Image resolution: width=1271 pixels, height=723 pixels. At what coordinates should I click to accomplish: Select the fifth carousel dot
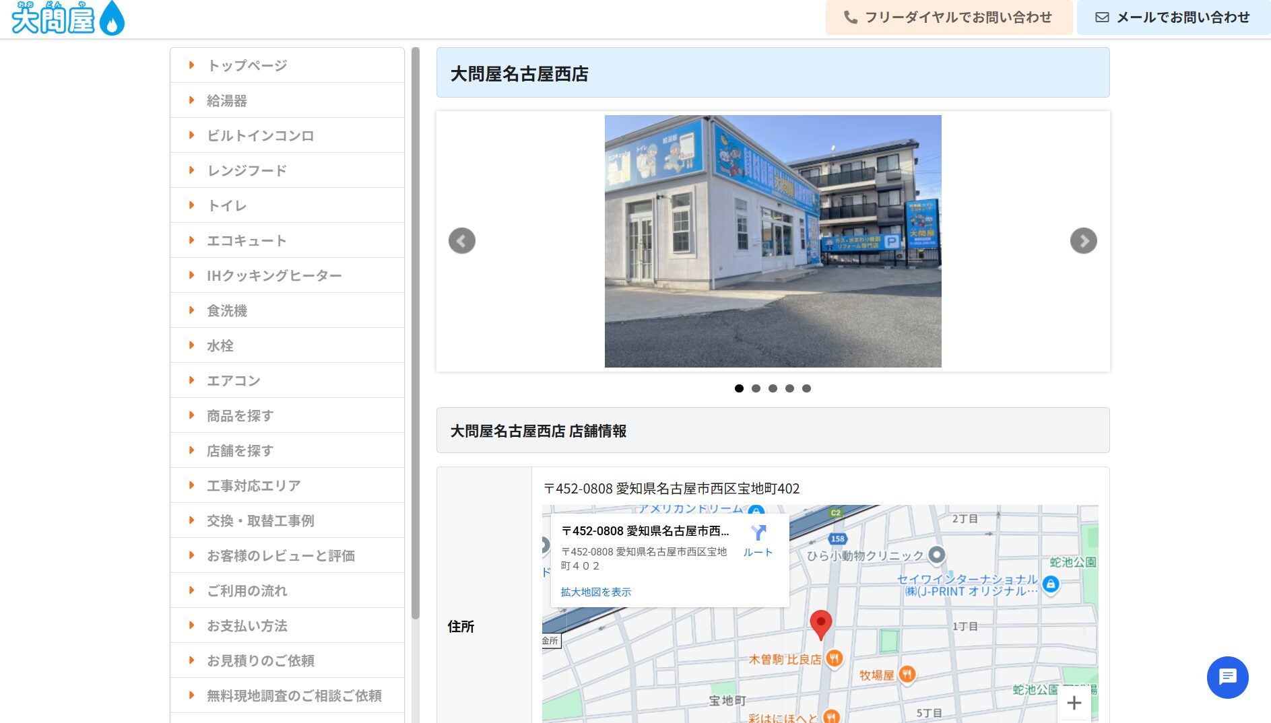(806, 388)
